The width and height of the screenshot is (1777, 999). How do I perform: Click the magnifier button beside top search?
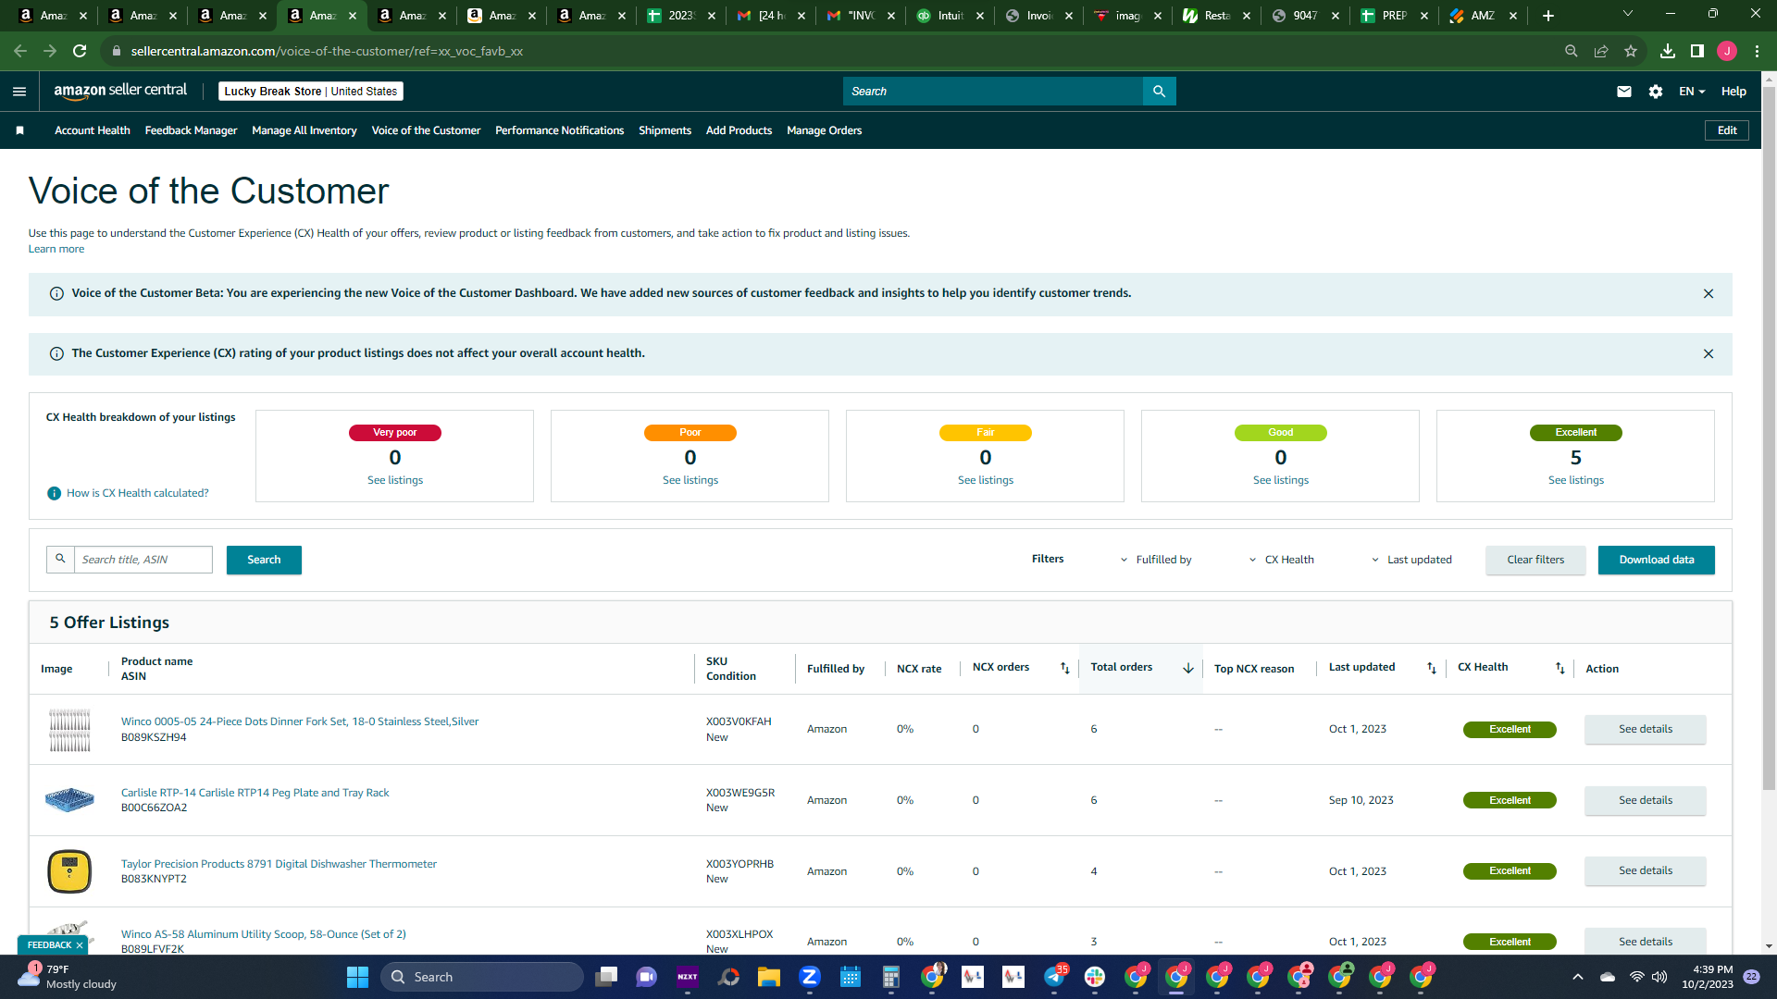(1159, 92)
